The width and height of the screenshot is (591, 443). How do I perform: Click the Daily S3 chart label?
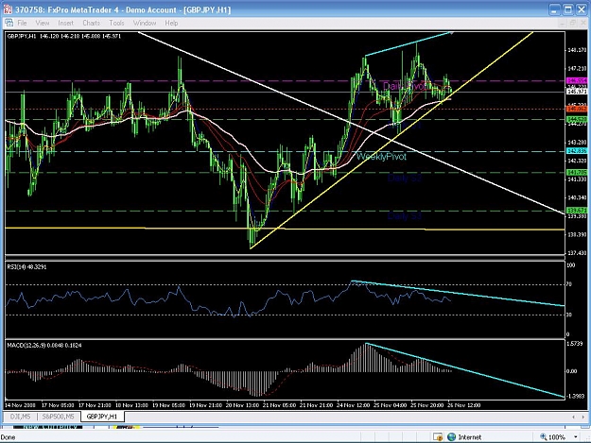[405, 216]
